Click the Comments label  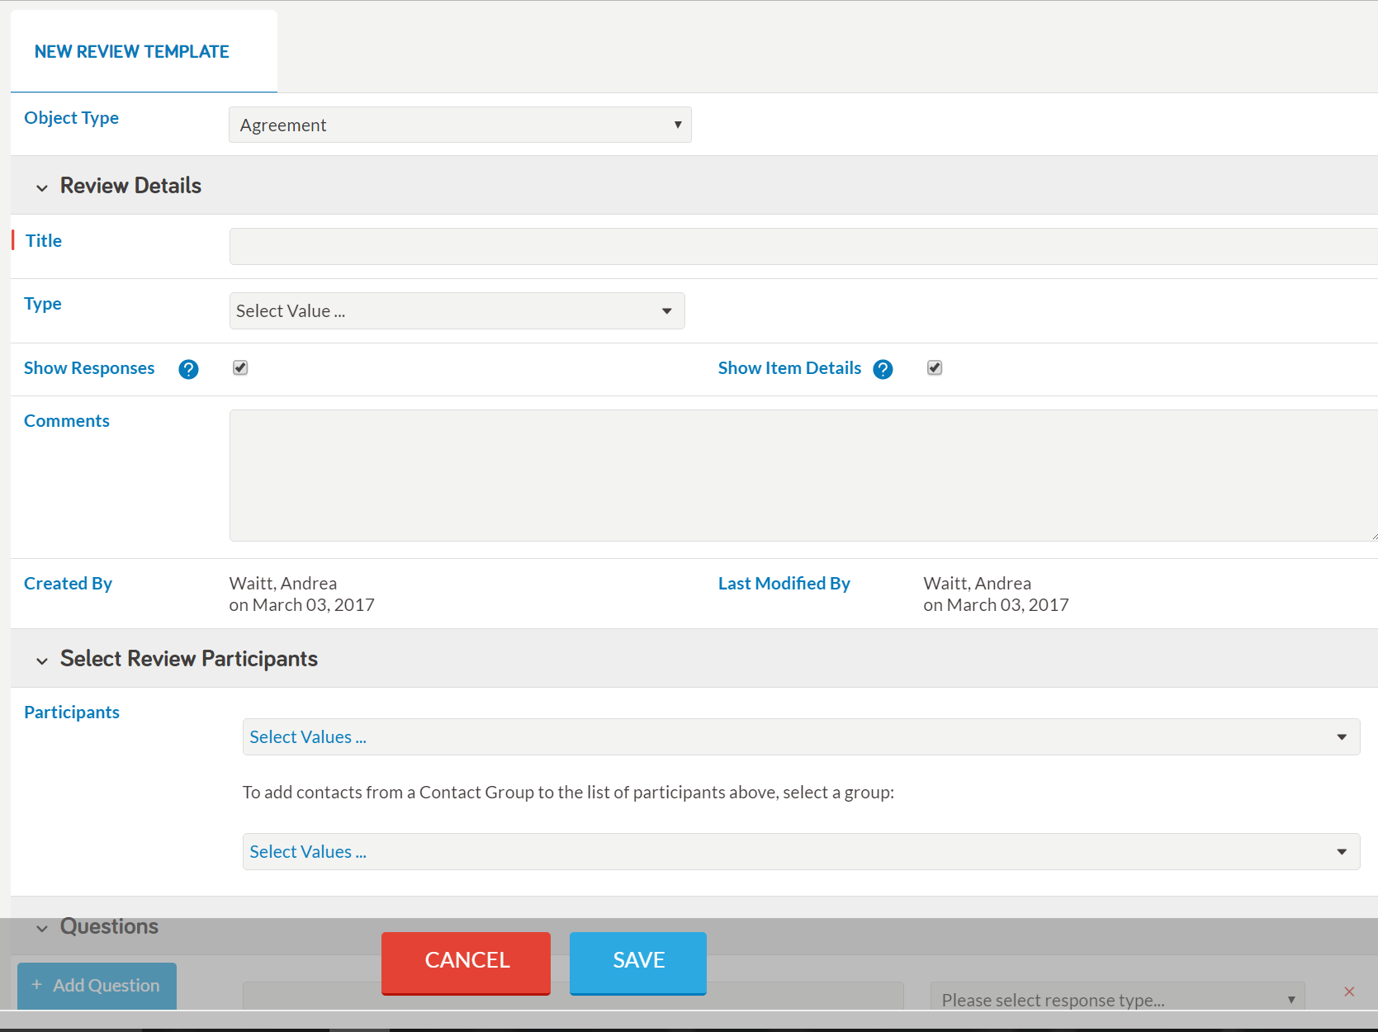(x=67, y=421)
